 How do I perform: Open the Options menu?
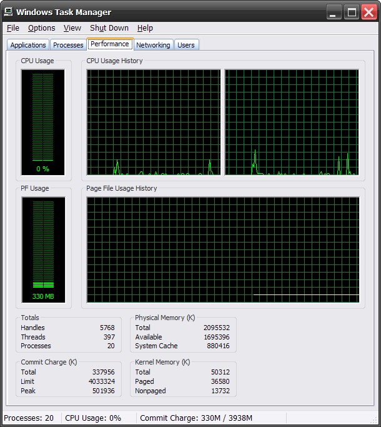[42, 28]
